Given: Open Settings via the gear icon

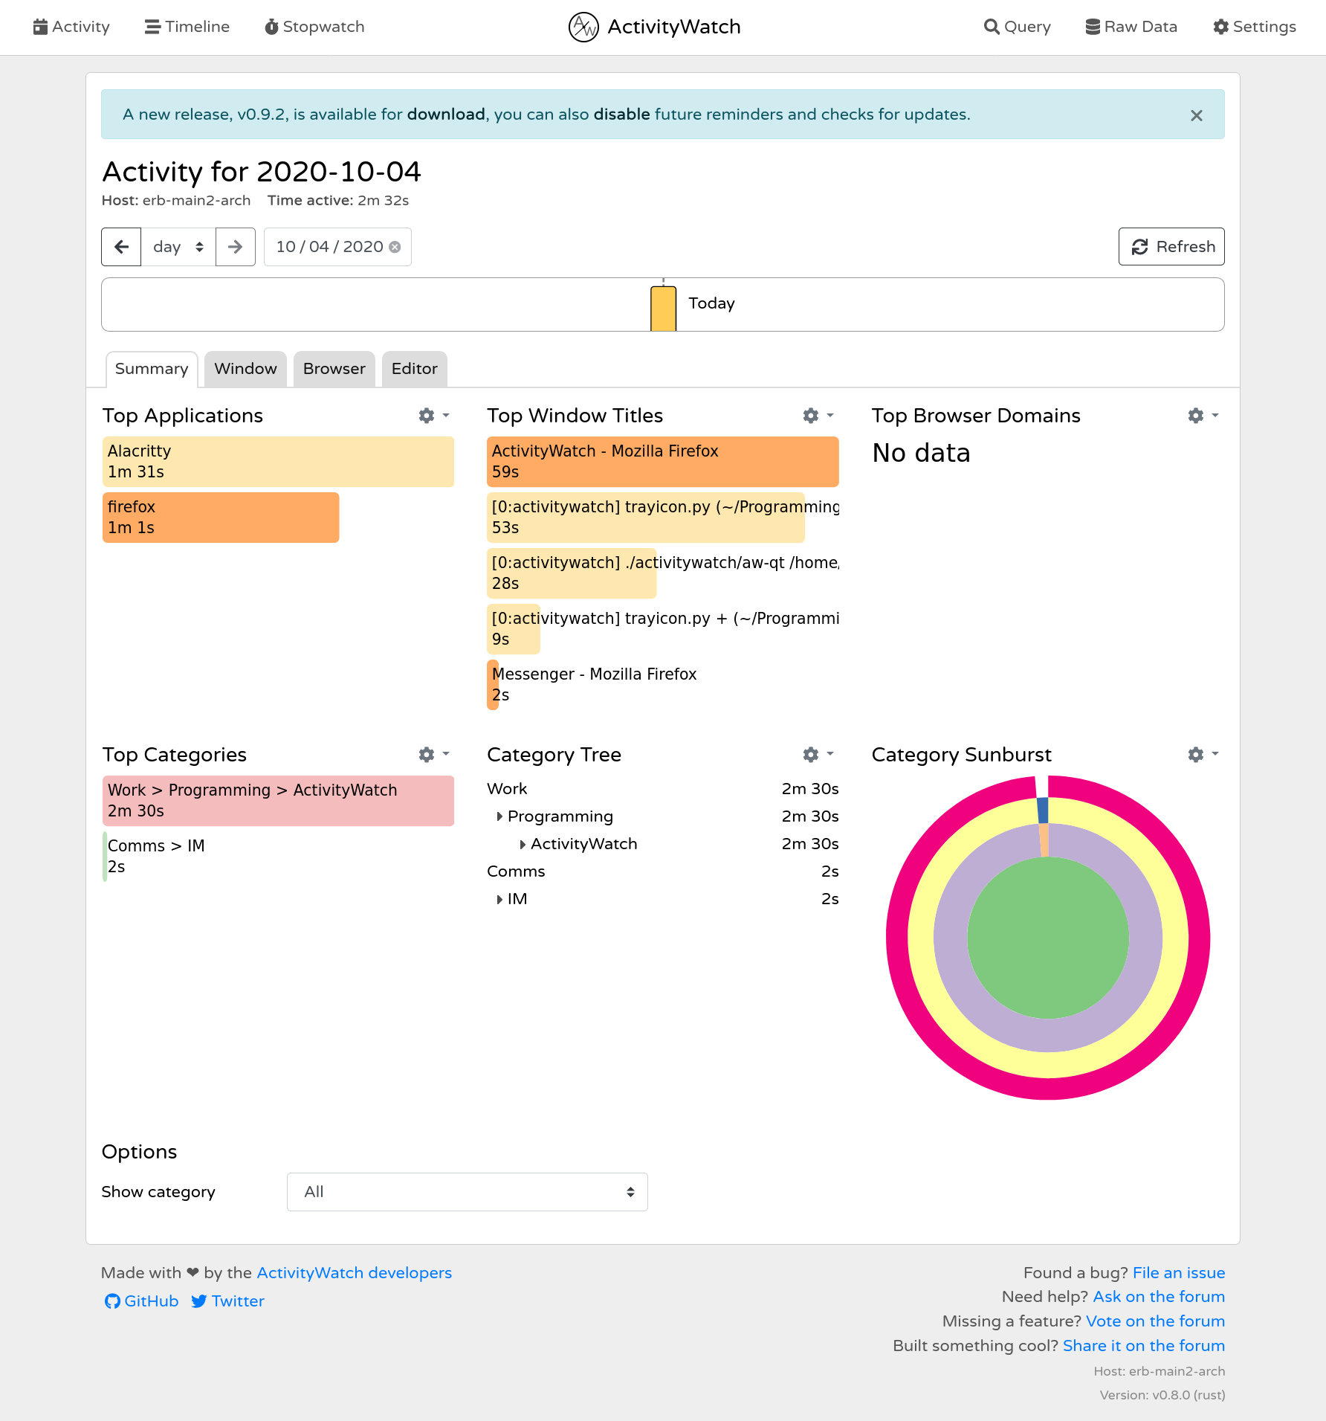Looking at the screenshot, I should [x=1220, y=27].
